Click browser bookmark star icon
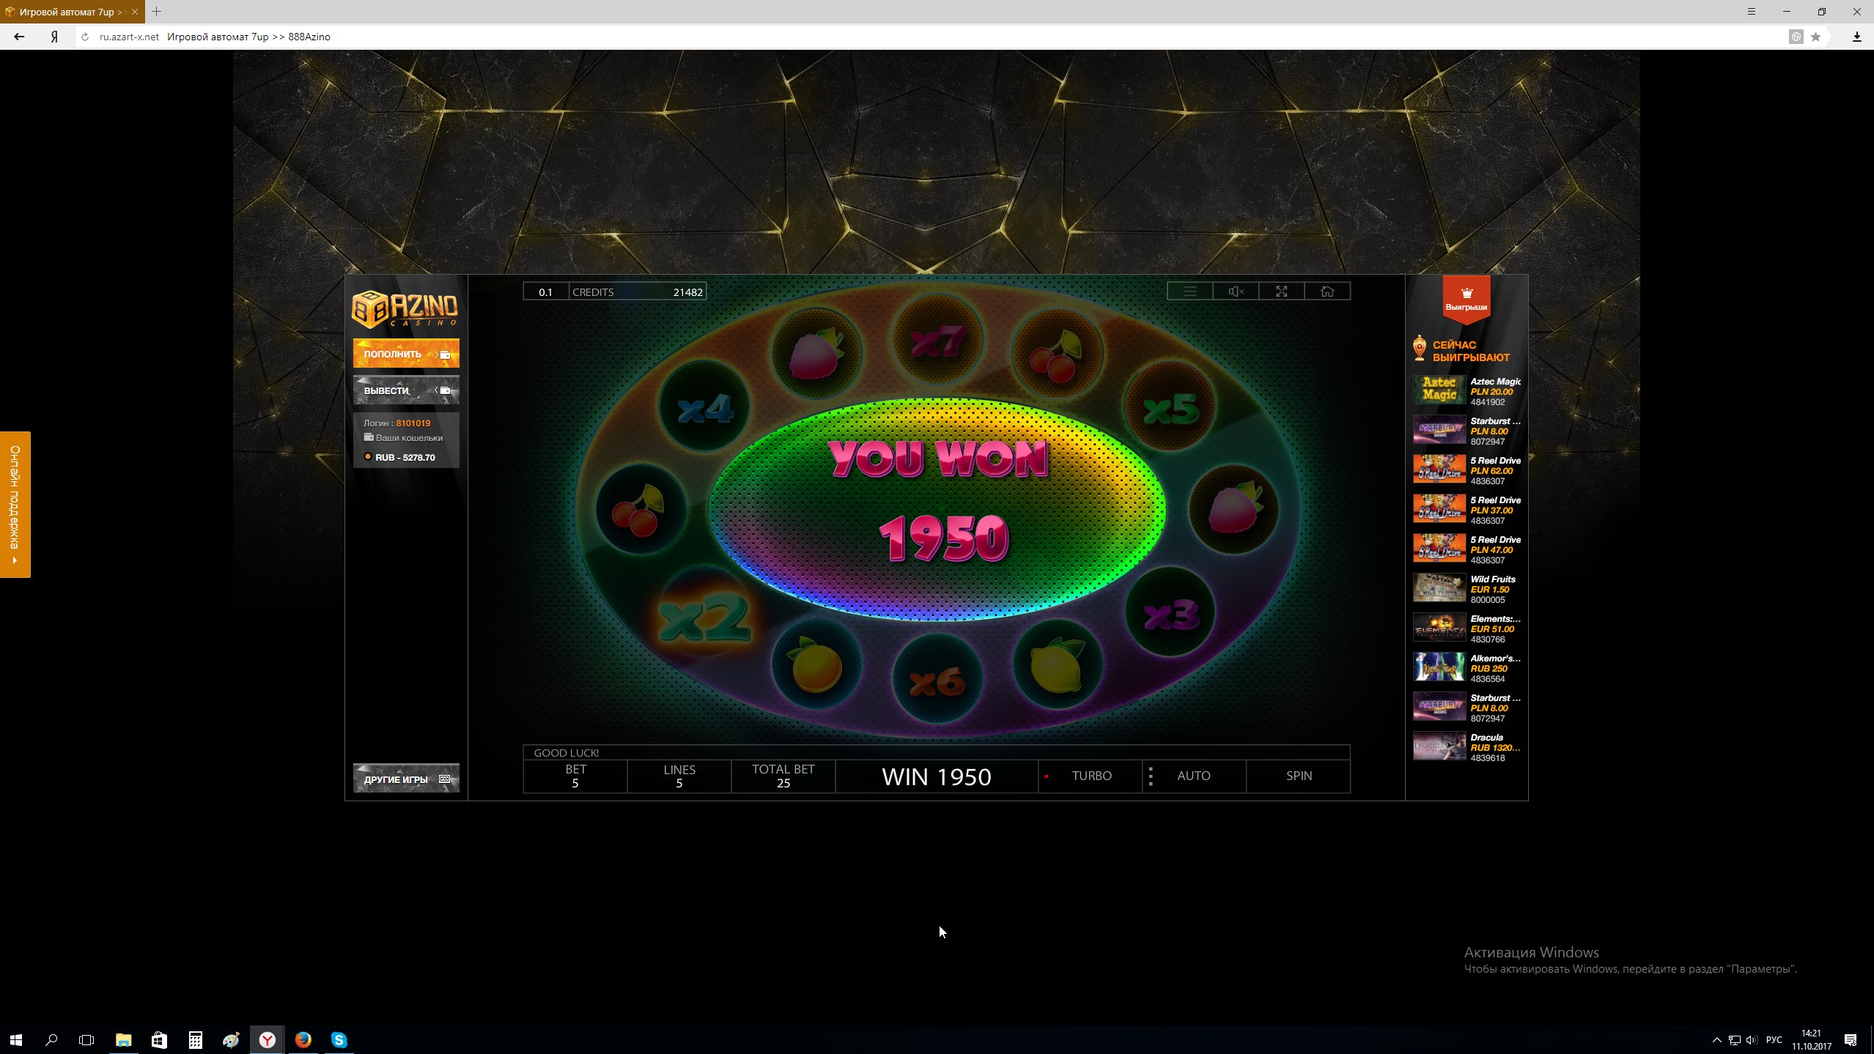The image size is (1874, 1054). (1815, 37)
